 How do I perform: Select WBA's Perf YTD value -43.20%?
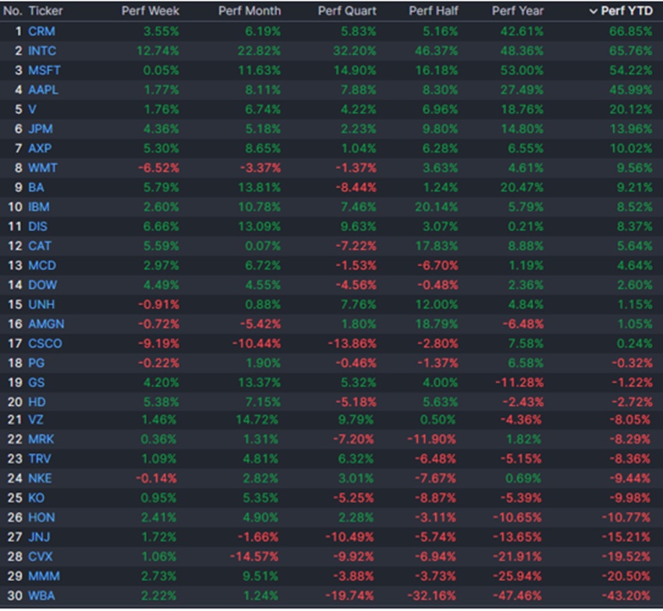[x=626, y=595]
